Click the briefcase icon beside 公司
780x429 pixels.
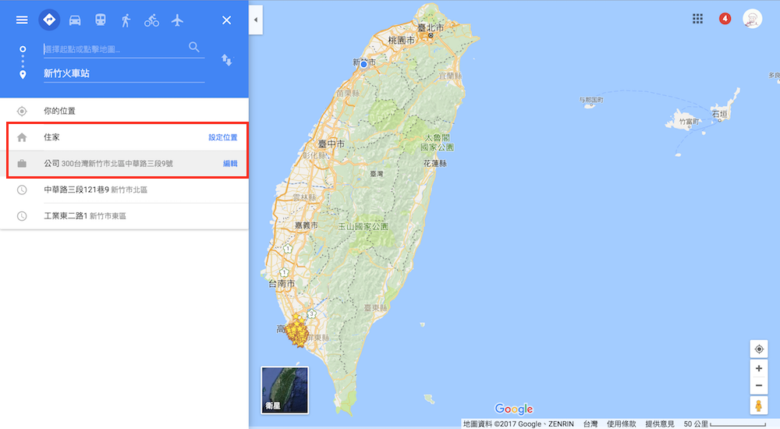(22, 163)
